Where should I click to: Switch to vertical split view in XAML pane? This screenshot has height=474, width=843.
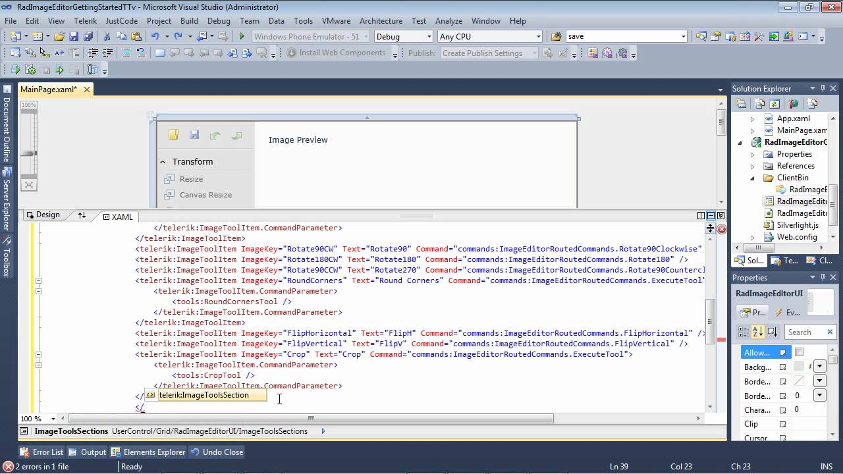point(701,215)
